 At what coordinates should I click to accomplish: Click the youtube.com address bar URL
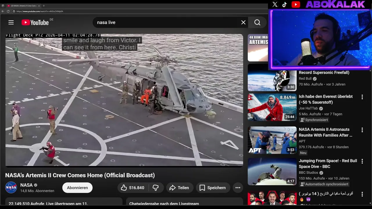tap(40, 11)
